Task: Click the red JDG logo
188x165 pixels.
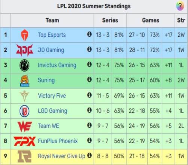Action: (24, 50)
